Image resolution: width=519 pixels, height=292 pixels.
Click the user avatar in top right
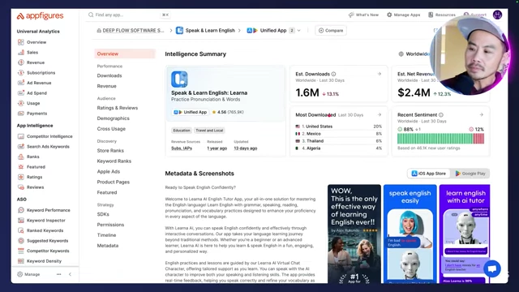click(x=497, y=15)
